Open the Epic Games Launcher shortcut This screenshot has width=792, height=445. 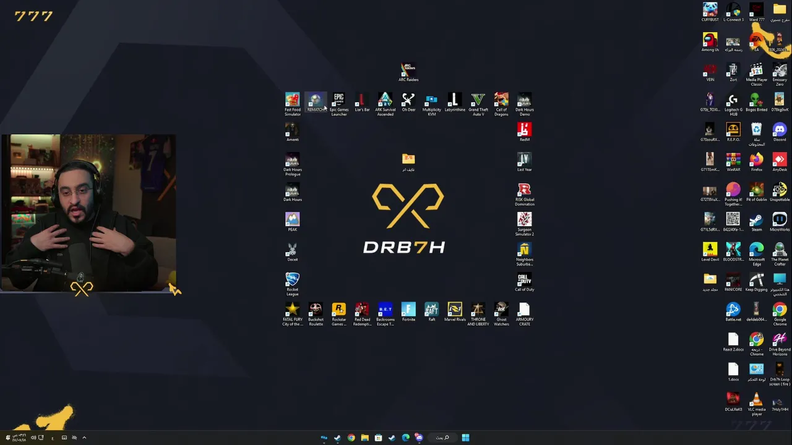(x=339, y=104)
